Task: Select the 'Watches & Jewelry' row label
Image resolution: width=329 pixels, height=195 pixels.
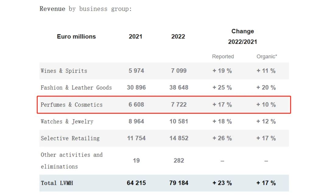Action: pyautogui.click(x=67, y=121)
